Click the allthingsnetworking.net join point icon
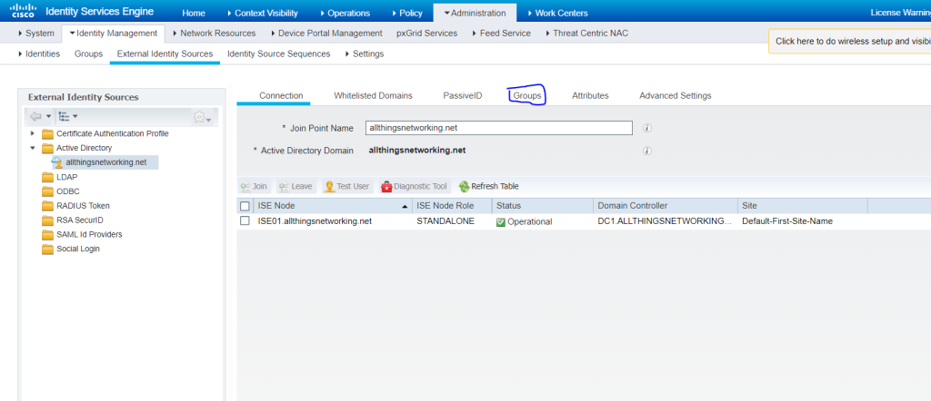Viewport: 931px width, 401px height. [57, 162]
